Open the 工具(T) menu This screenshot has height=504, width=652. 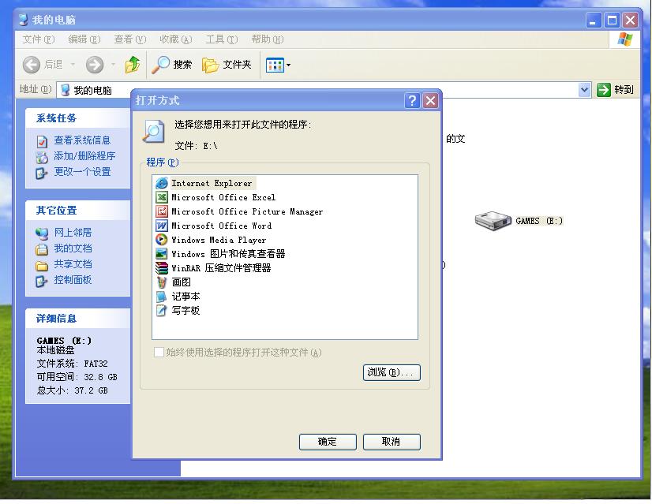coord(222,39)
